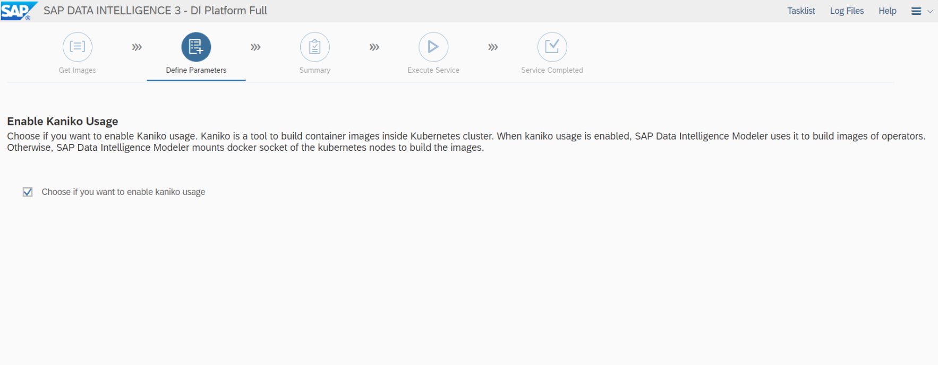The width and height of the screenshot is (938, 365).
Task: Click the Execute Service step label
Action: tap(433, 70)
